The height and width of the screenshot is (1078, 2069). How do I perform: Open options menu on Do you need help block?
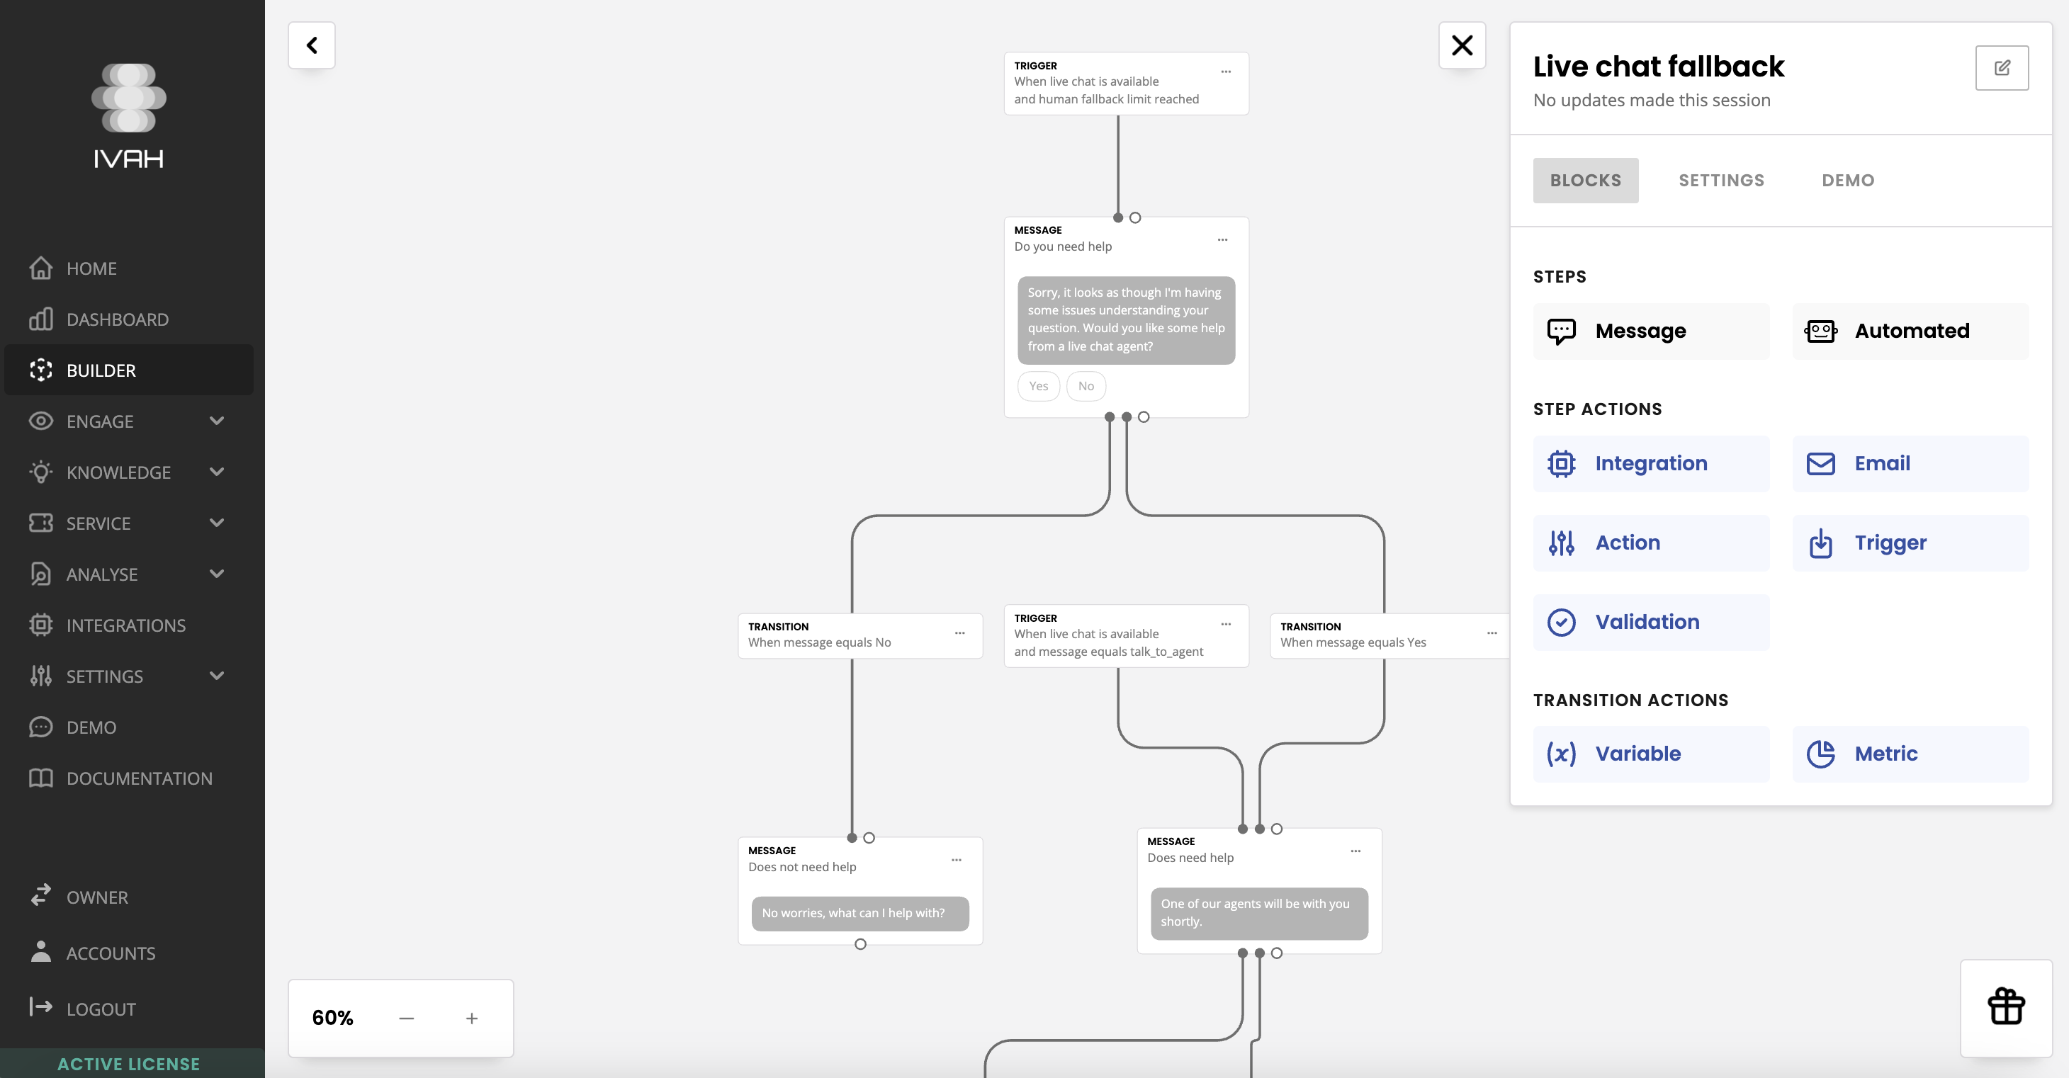click(1222, 240)
